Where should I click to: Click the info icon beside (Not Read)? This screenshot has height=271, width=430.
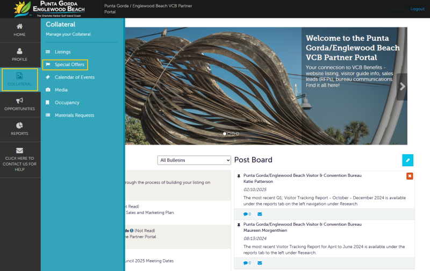[x=132, y=231]
